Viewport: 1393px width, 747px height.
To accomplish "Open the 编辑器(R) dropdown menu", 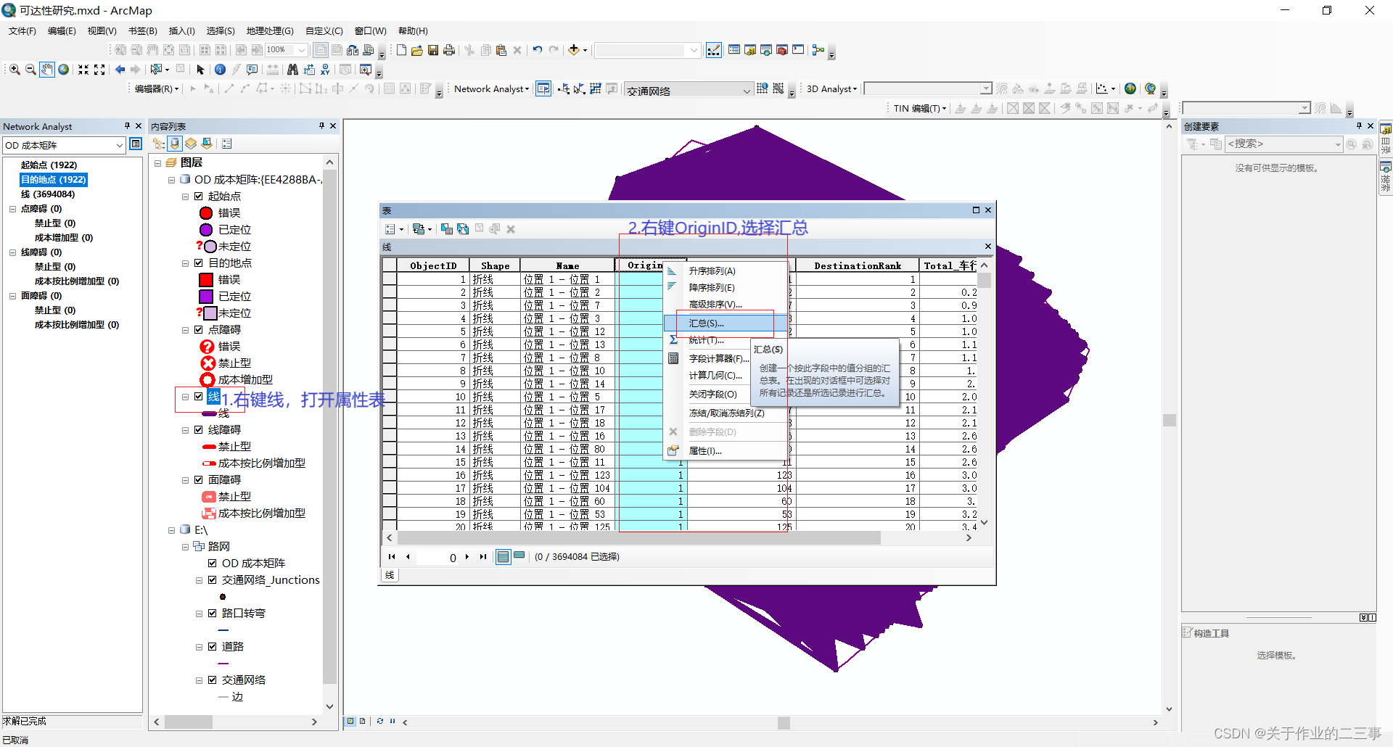I will click(x=156, y=89).
